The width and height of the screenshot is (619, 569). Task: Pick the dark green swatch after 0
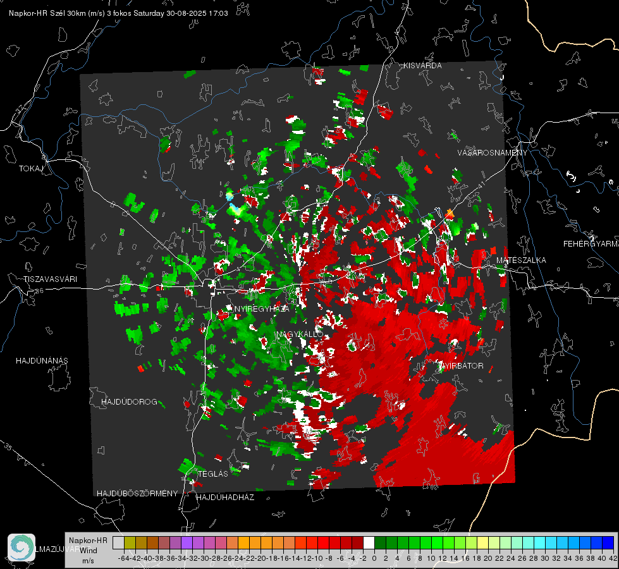pos(380,542)
